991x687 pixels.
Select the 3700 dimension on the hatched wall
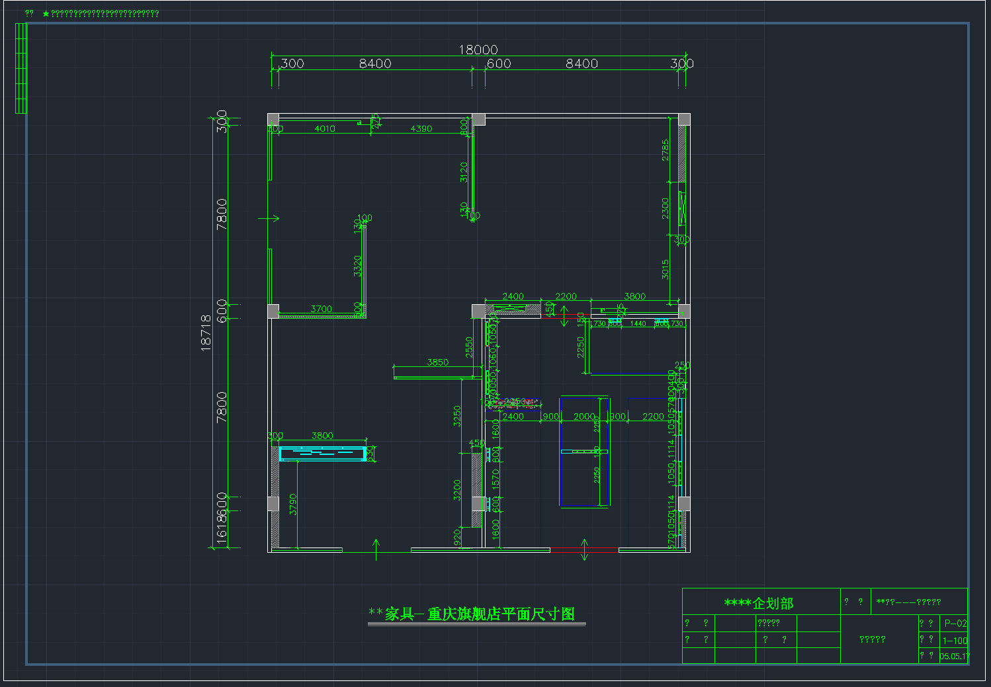click(x=321, y=309)
